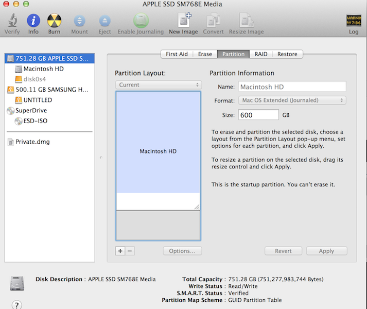Click the sidebar splitter dot handle
The image size is (367, 309).
pos(101,158)
